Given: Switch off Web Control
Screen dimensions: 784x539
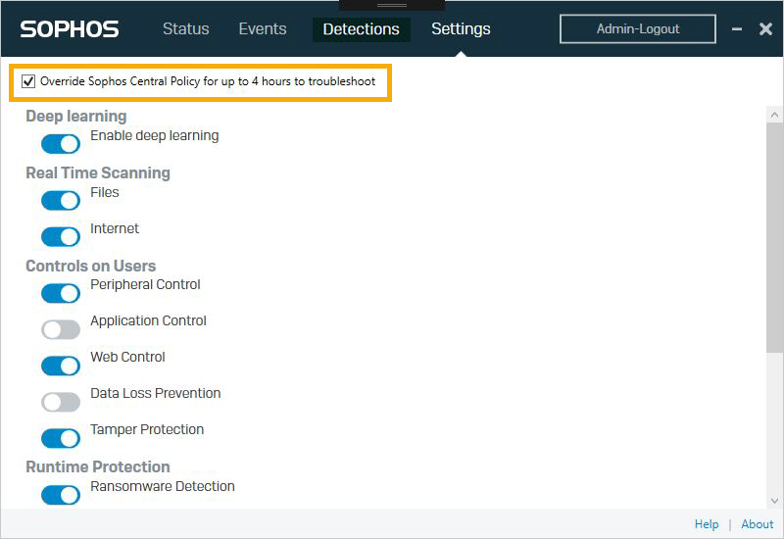Looking at the screenshot, I should coord(61,366).
